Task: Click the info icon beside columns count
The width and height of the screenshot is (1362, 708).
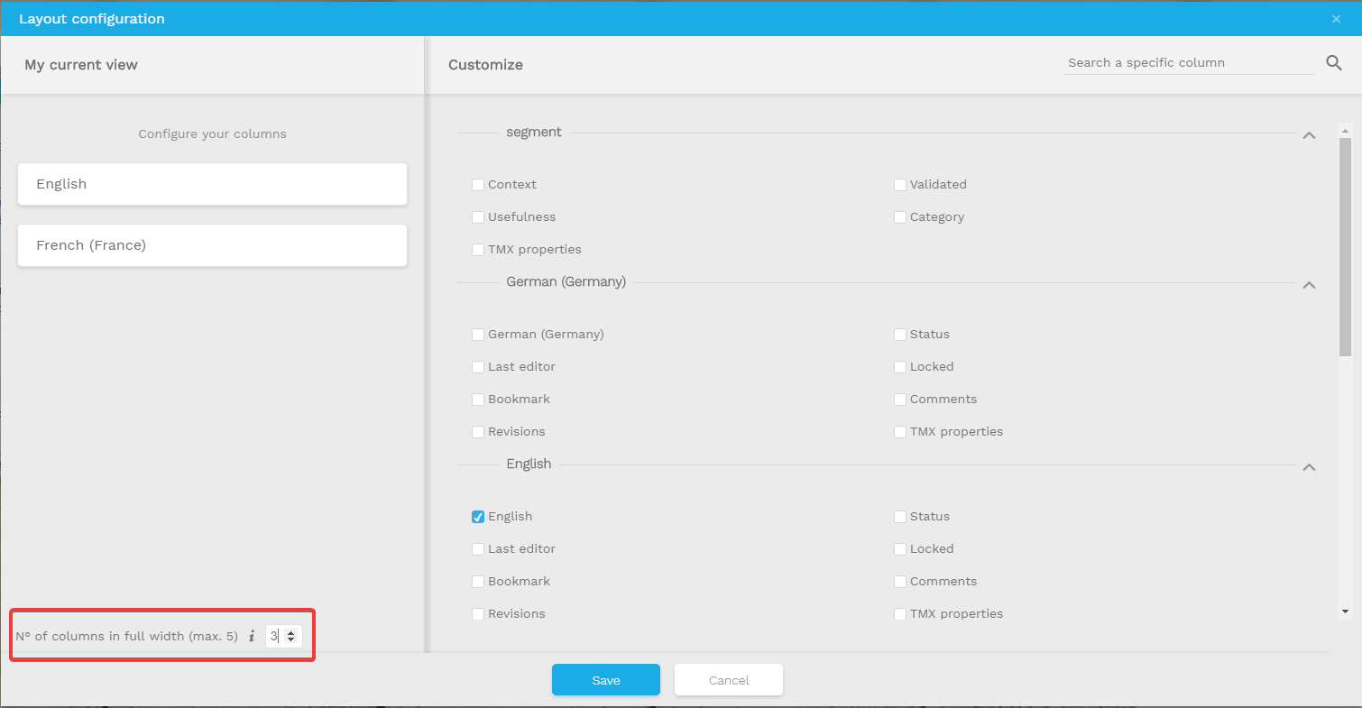Action: 252,636
